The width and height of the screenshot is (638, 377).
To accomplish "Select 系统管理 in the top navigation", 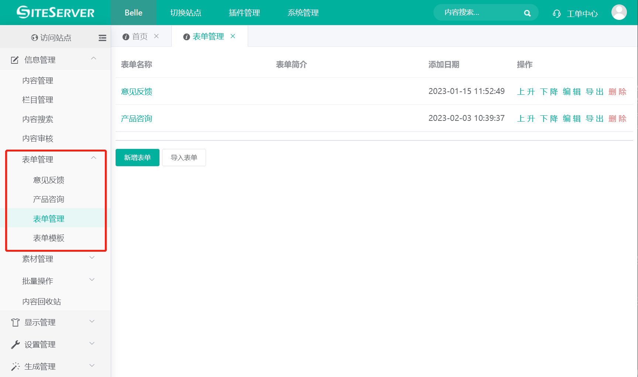I will coord(303,13).
